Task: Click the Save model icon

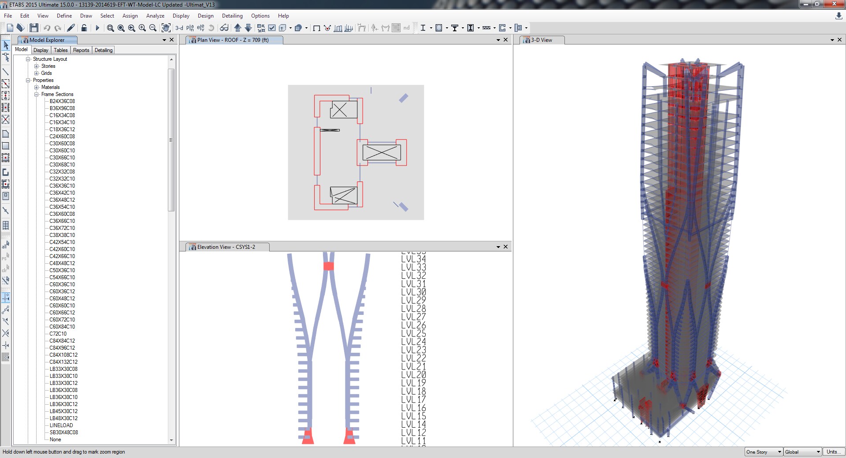Action: (34, 28)
